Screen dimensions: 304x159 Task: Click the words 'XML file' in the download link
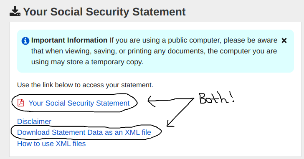click(x=138, y=132)
